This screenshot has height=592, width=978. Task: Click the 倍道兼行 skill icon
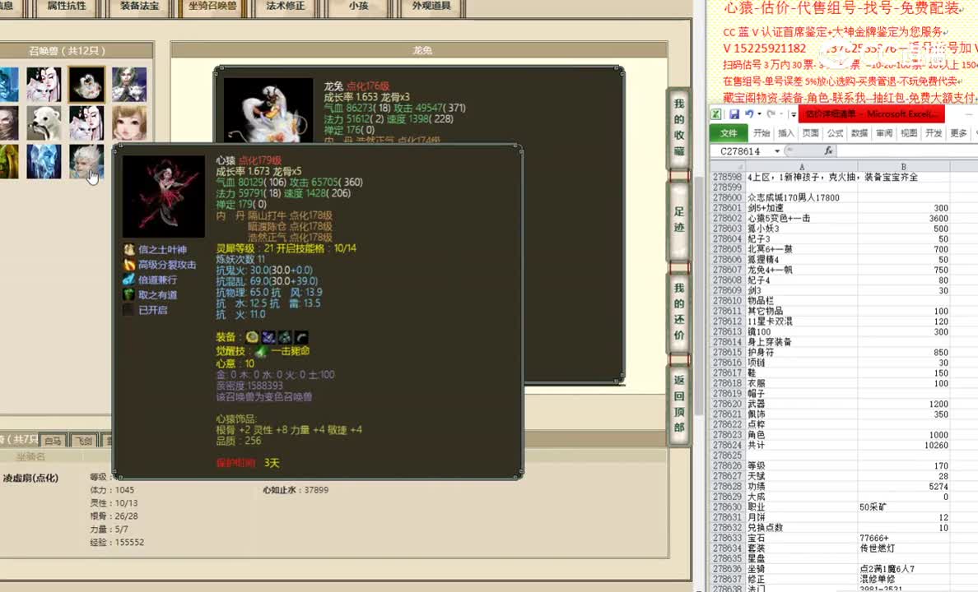click(129, 280)
